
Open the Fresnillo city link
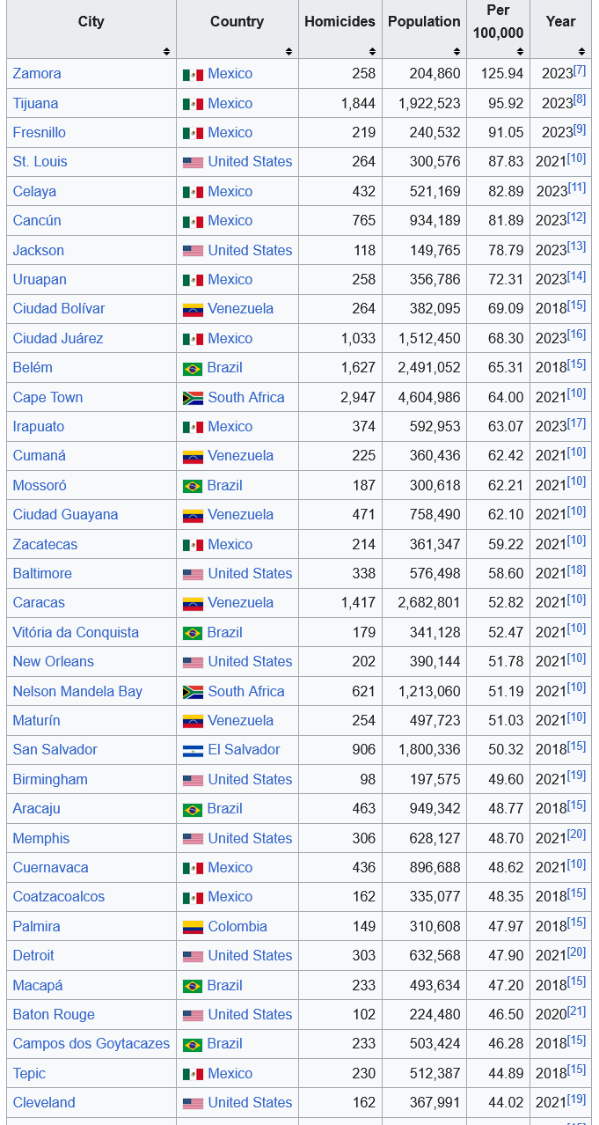39,132
